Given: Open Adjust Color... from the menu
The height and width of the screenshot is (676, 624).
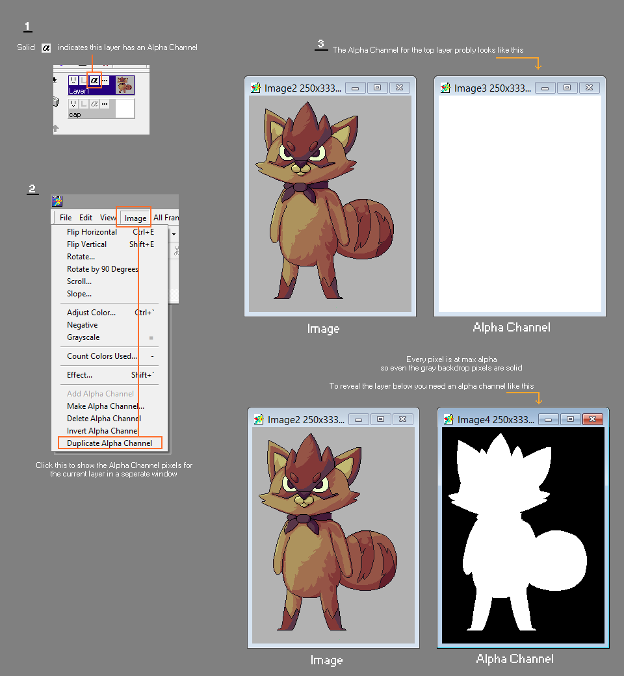Looking at the screenshot, I should [110, 313].
